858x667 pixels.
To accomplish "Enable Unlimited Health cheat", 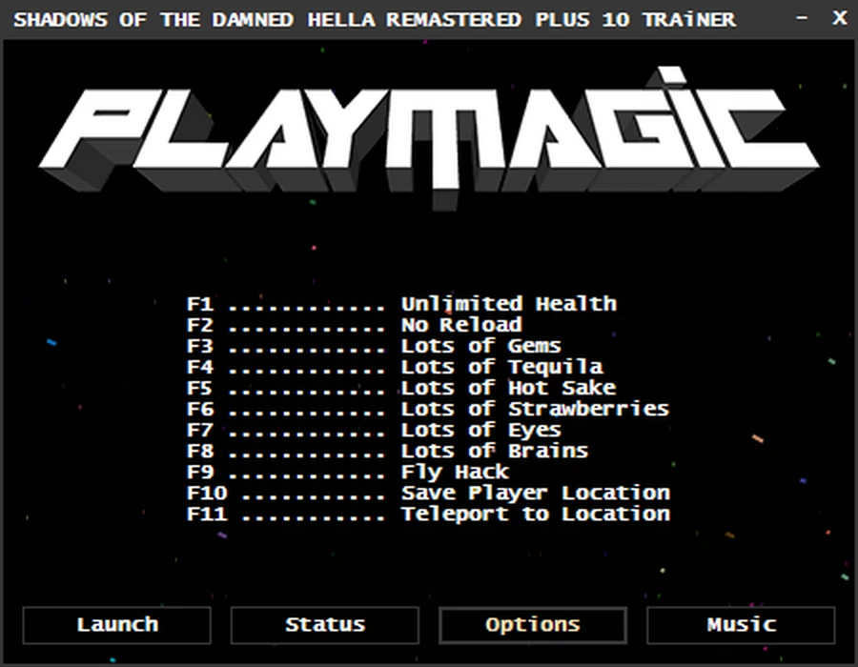I will point(508,303).
